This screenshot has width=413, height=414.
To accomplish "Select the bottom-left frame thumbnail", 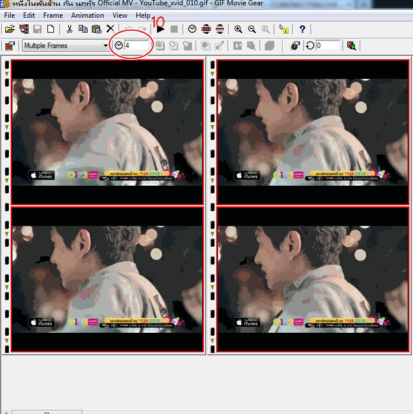I will [107, 279].
